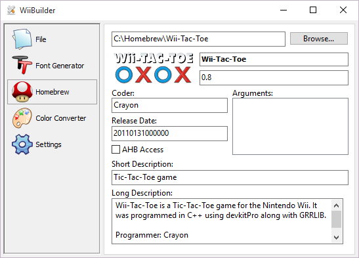The width and height of the screenshot is (359, 258).
Task: Click in the Long Description text area
Action: [222, 221]
